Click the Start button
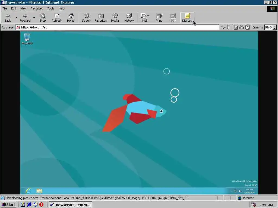 [8, 205]
